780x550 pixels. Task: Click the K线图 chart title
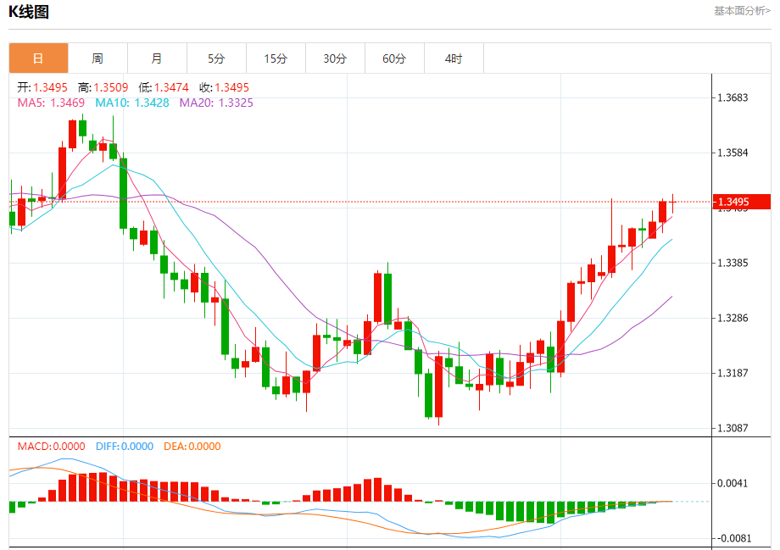29,12
